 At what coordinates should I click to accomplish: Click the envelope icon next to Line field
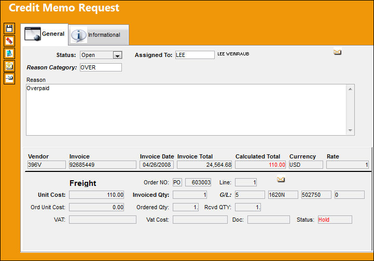[x=281, y=179]
